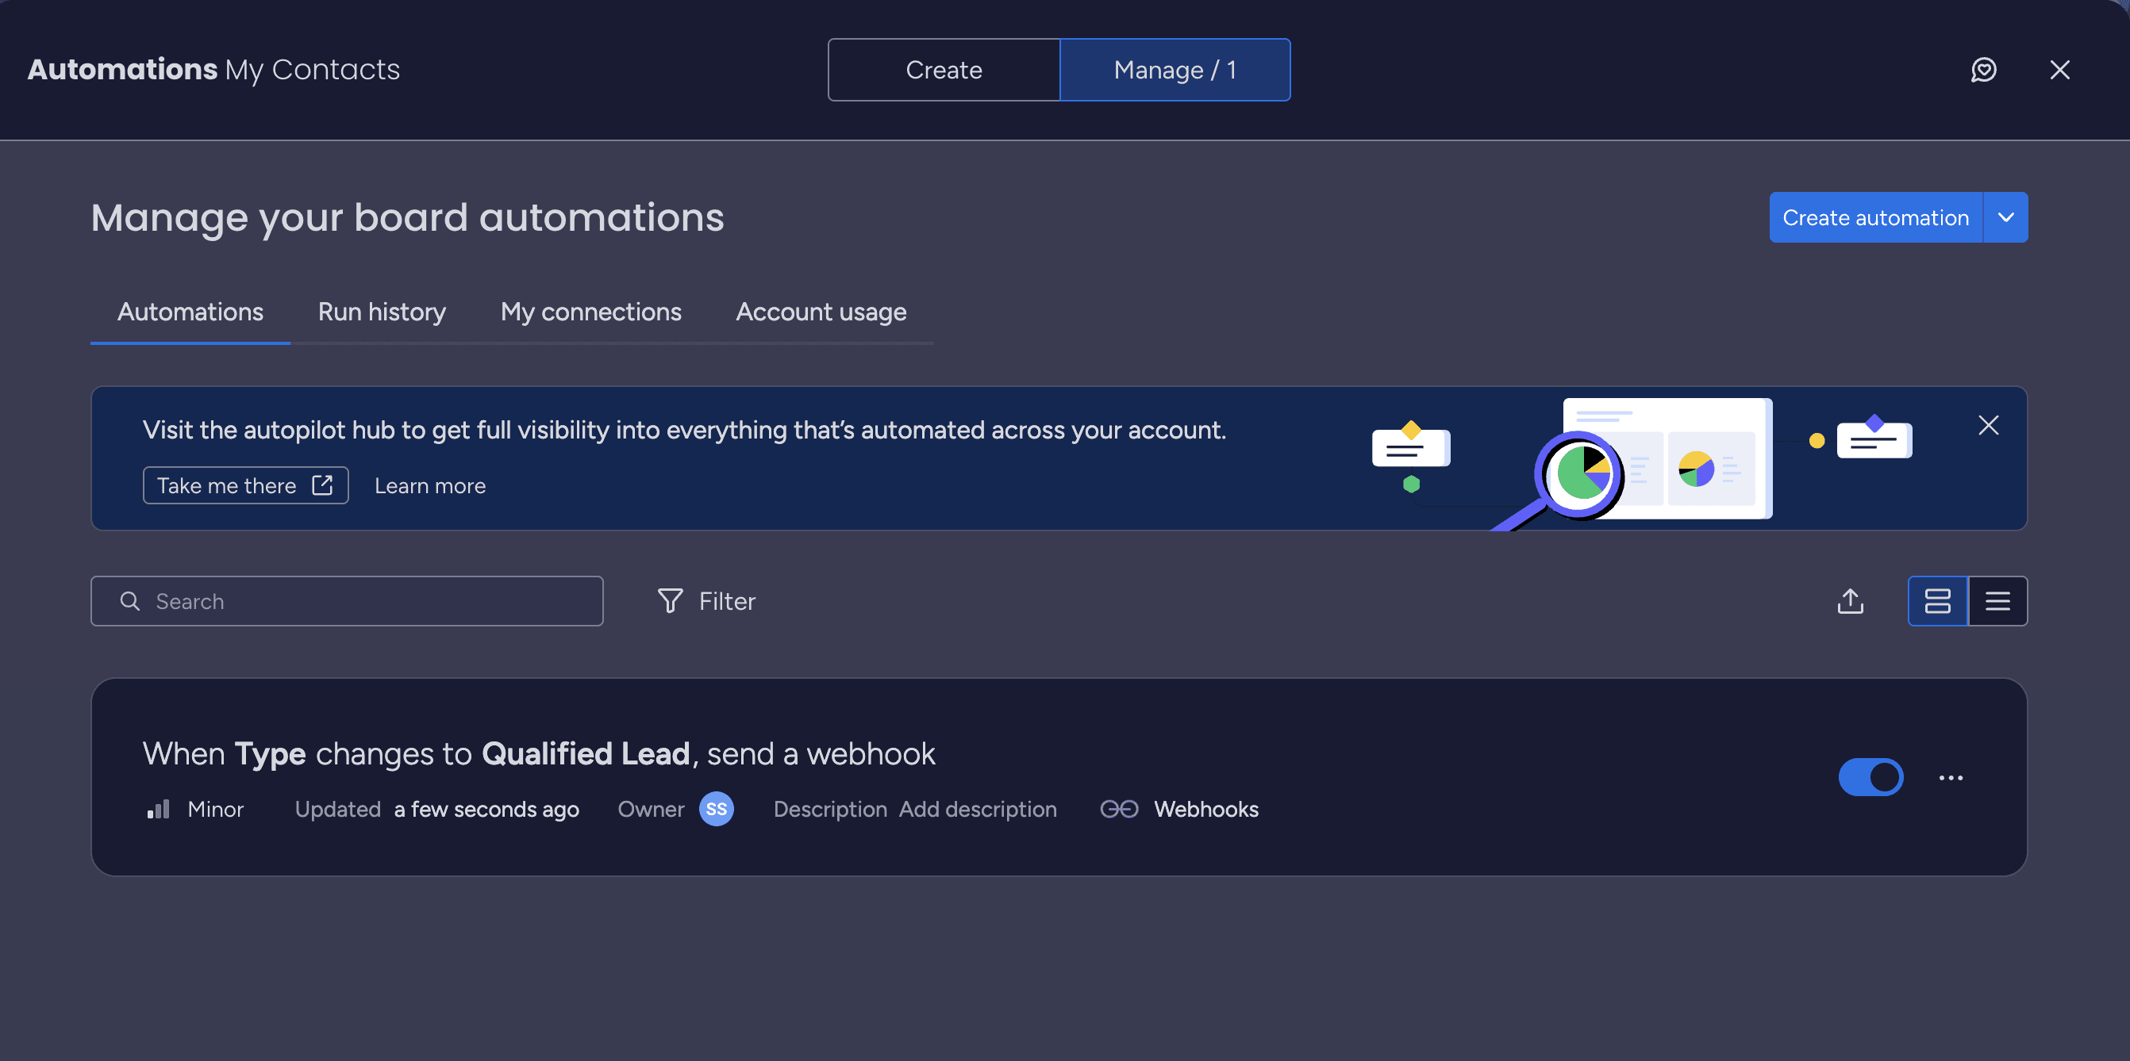Select the Manage / 1 view
2130x1061 pixels.
pyautogui.click(x=1175, y=70)
